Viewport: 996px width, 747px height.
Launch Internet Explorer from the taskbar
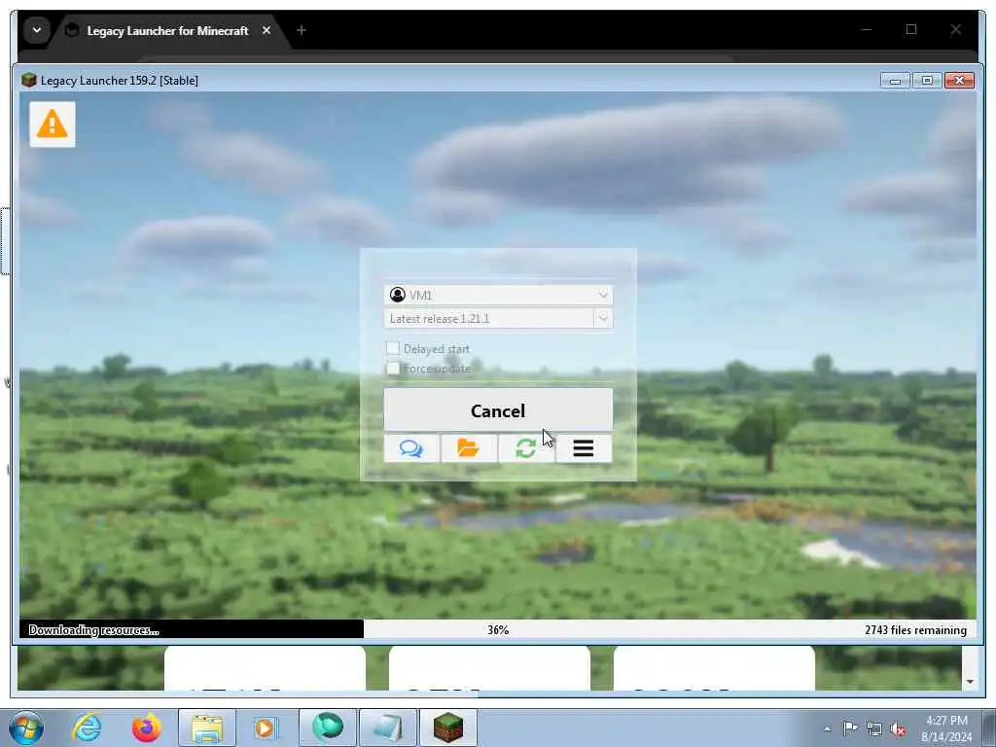87,728
